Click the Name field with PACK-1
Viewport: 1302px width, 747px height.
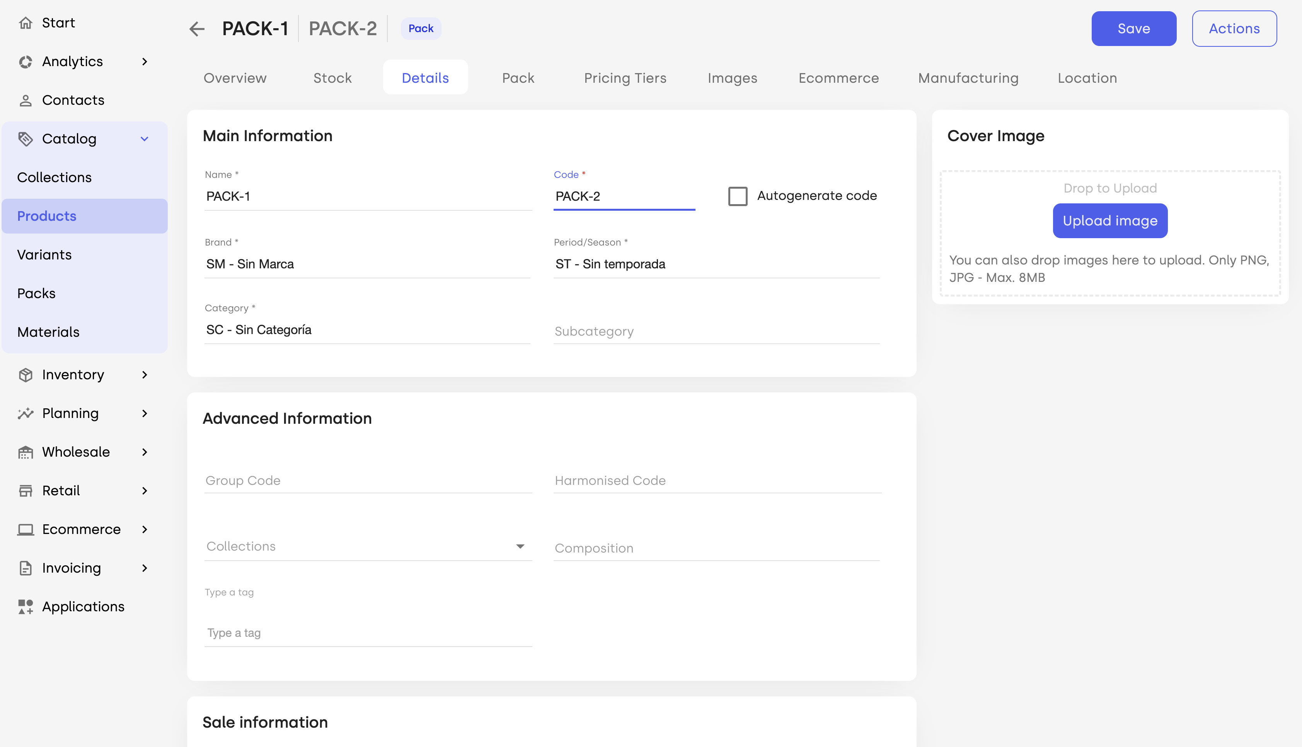368,196
